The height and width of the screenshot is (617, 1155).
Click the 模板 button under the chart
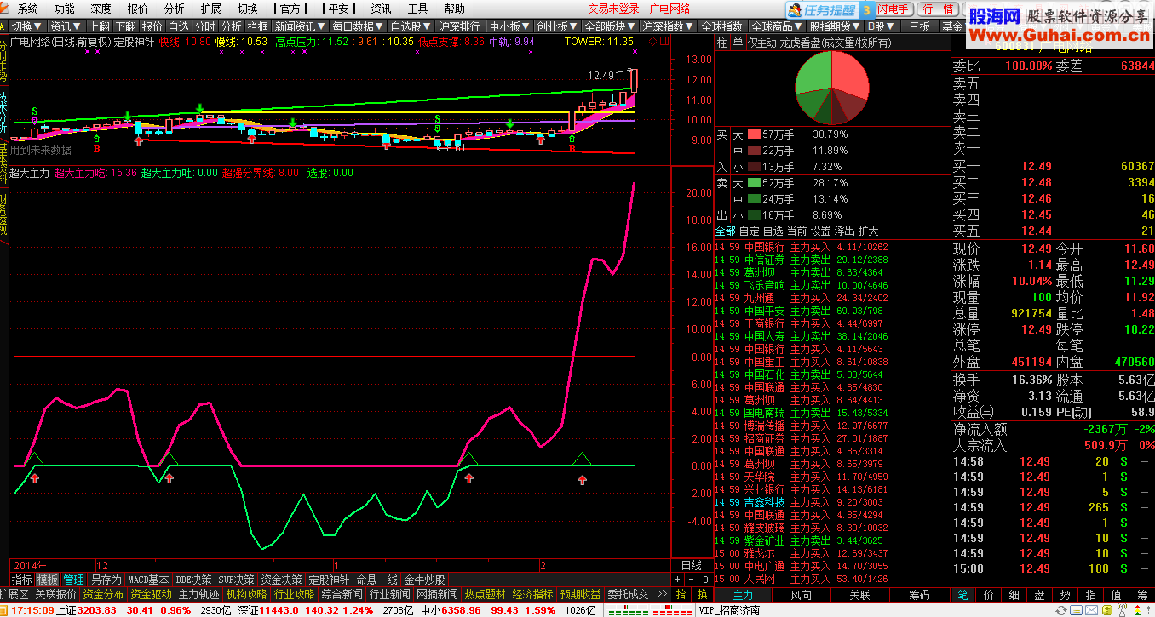click(48, 580)
